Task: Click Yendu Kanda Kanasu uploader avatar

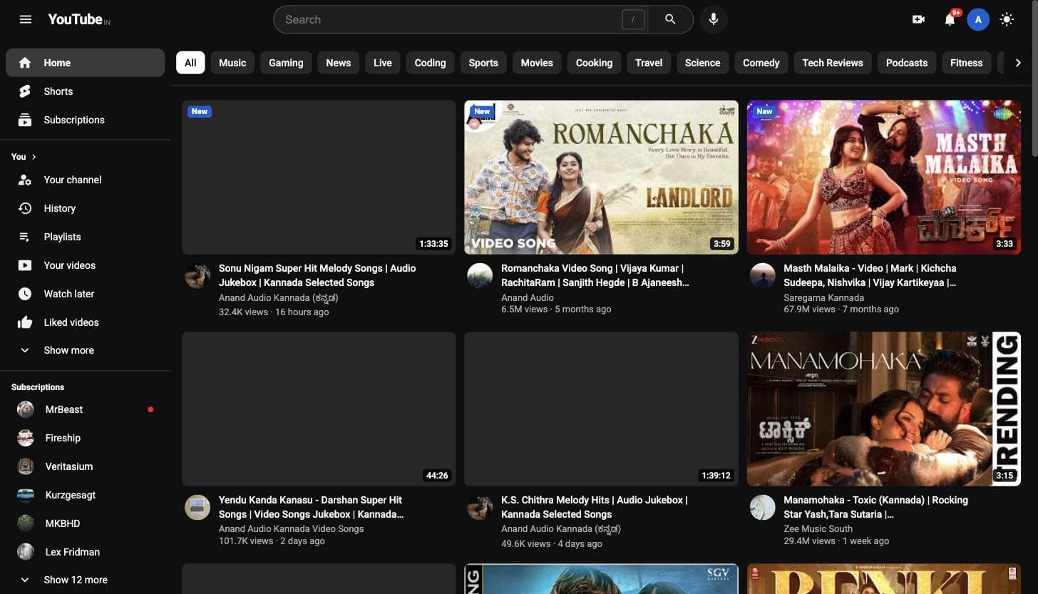Action: (197, 507)
